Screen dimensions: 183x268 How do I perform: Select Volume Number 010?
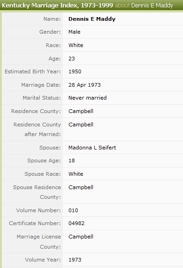pyautogui.click(x=73, y=210)
